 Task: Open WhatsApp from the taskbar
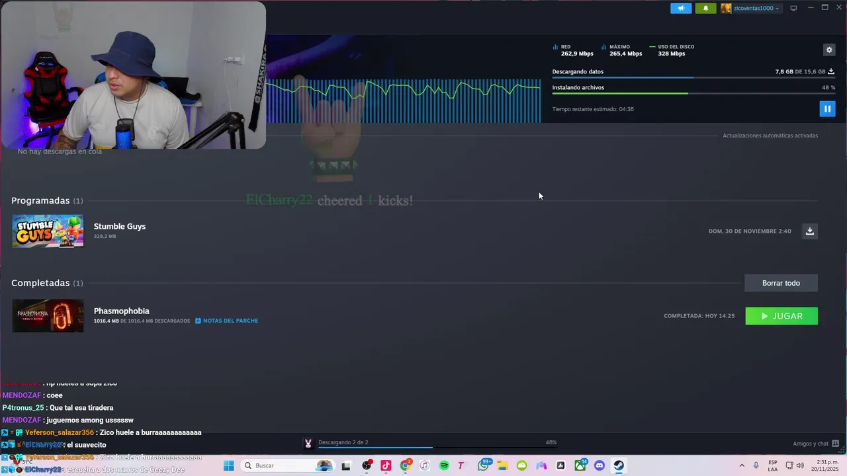coord(484,465)
